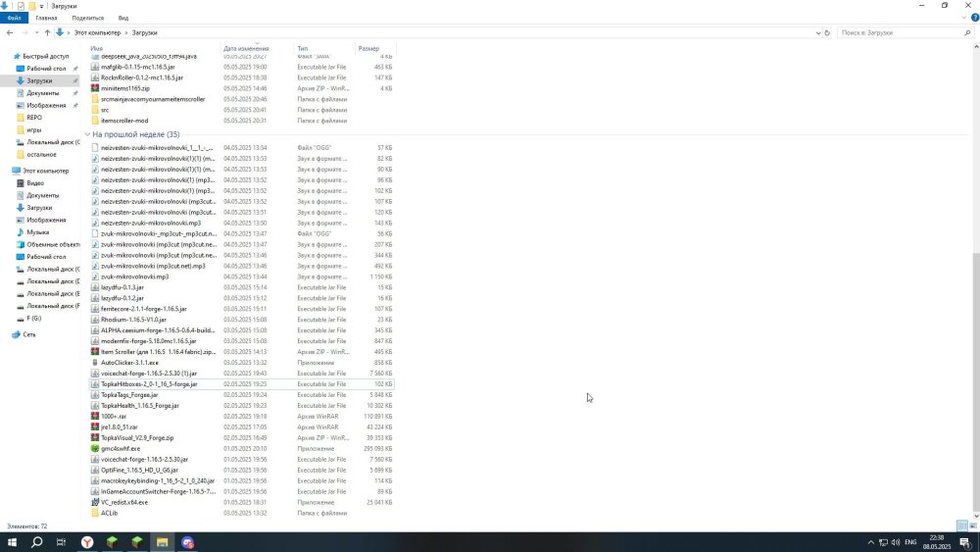Select the zvuk-mikrovolnovki.mp3 file icon

tap(95, 276)
